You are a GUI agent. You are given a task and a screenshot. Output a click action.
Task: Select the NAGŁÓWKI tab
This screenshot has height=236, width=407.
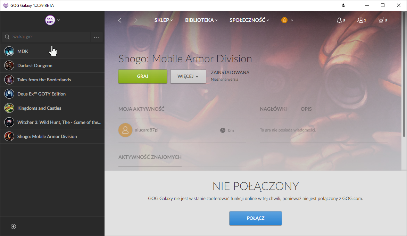pos(273,109)
